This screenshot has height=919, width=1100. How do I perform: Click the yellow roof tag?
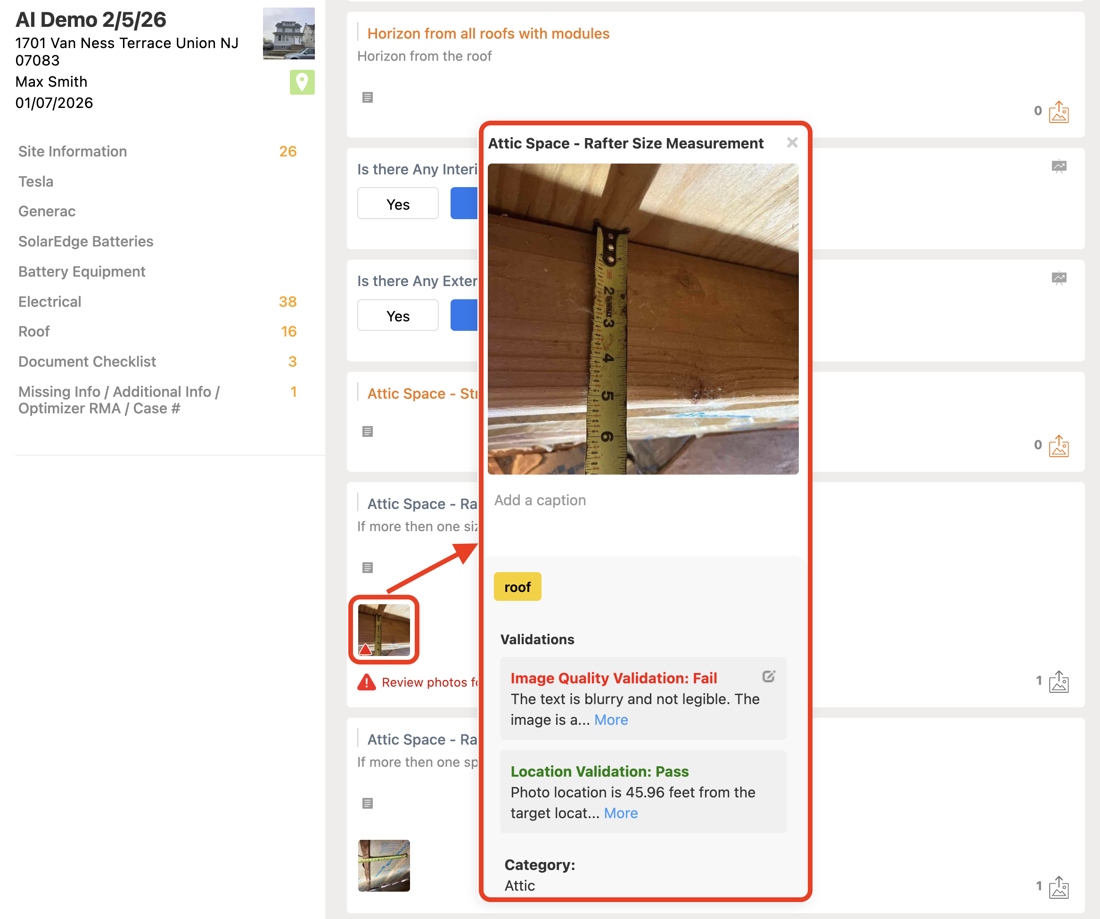pos(517,587)
